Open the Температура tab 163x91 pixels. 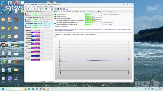click(x=67, y=12)
